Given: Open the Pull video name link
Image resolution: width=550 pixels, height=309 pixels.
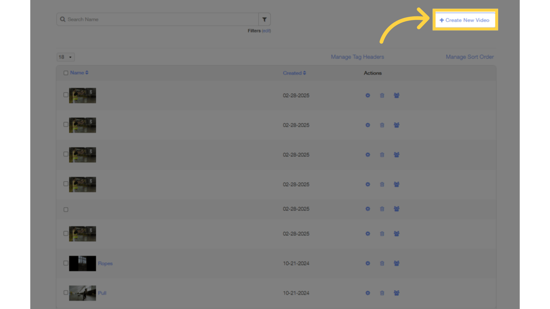Looking at the screenshot, I should (x=102, y=293).
